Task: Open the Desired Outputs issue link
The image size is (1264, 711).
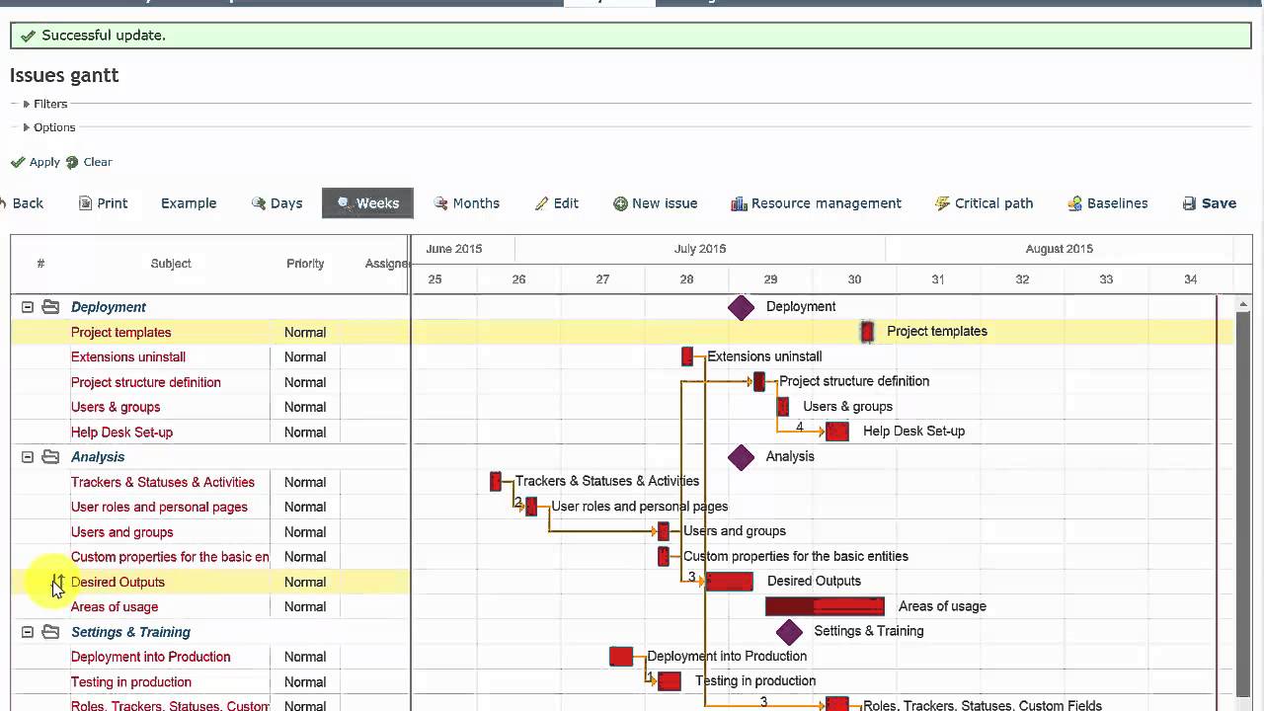Action: (x=118, y=583)
